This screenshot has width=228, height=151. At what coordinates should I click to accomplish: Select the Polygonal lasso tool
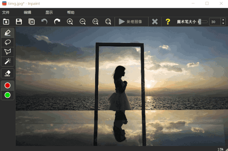[7, 52]
